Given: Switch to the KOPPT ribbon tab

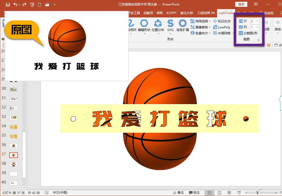Looking at the screenshot, I should 171,13.
